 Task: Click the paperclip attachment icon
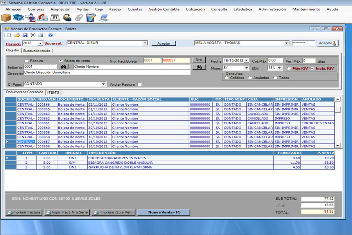pyautogui.click(x=79, y=18)
